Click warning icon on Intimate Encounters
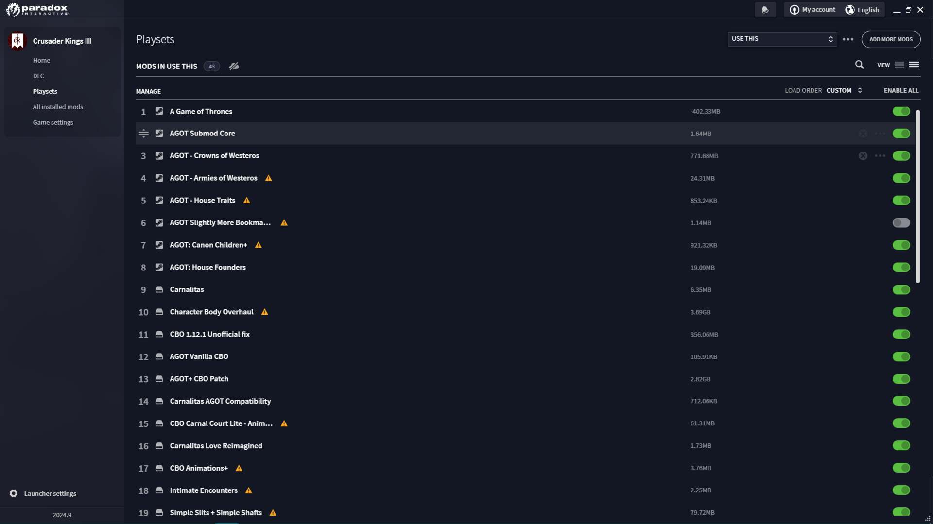This screenshot has height=524, width=933. (249, 490)
